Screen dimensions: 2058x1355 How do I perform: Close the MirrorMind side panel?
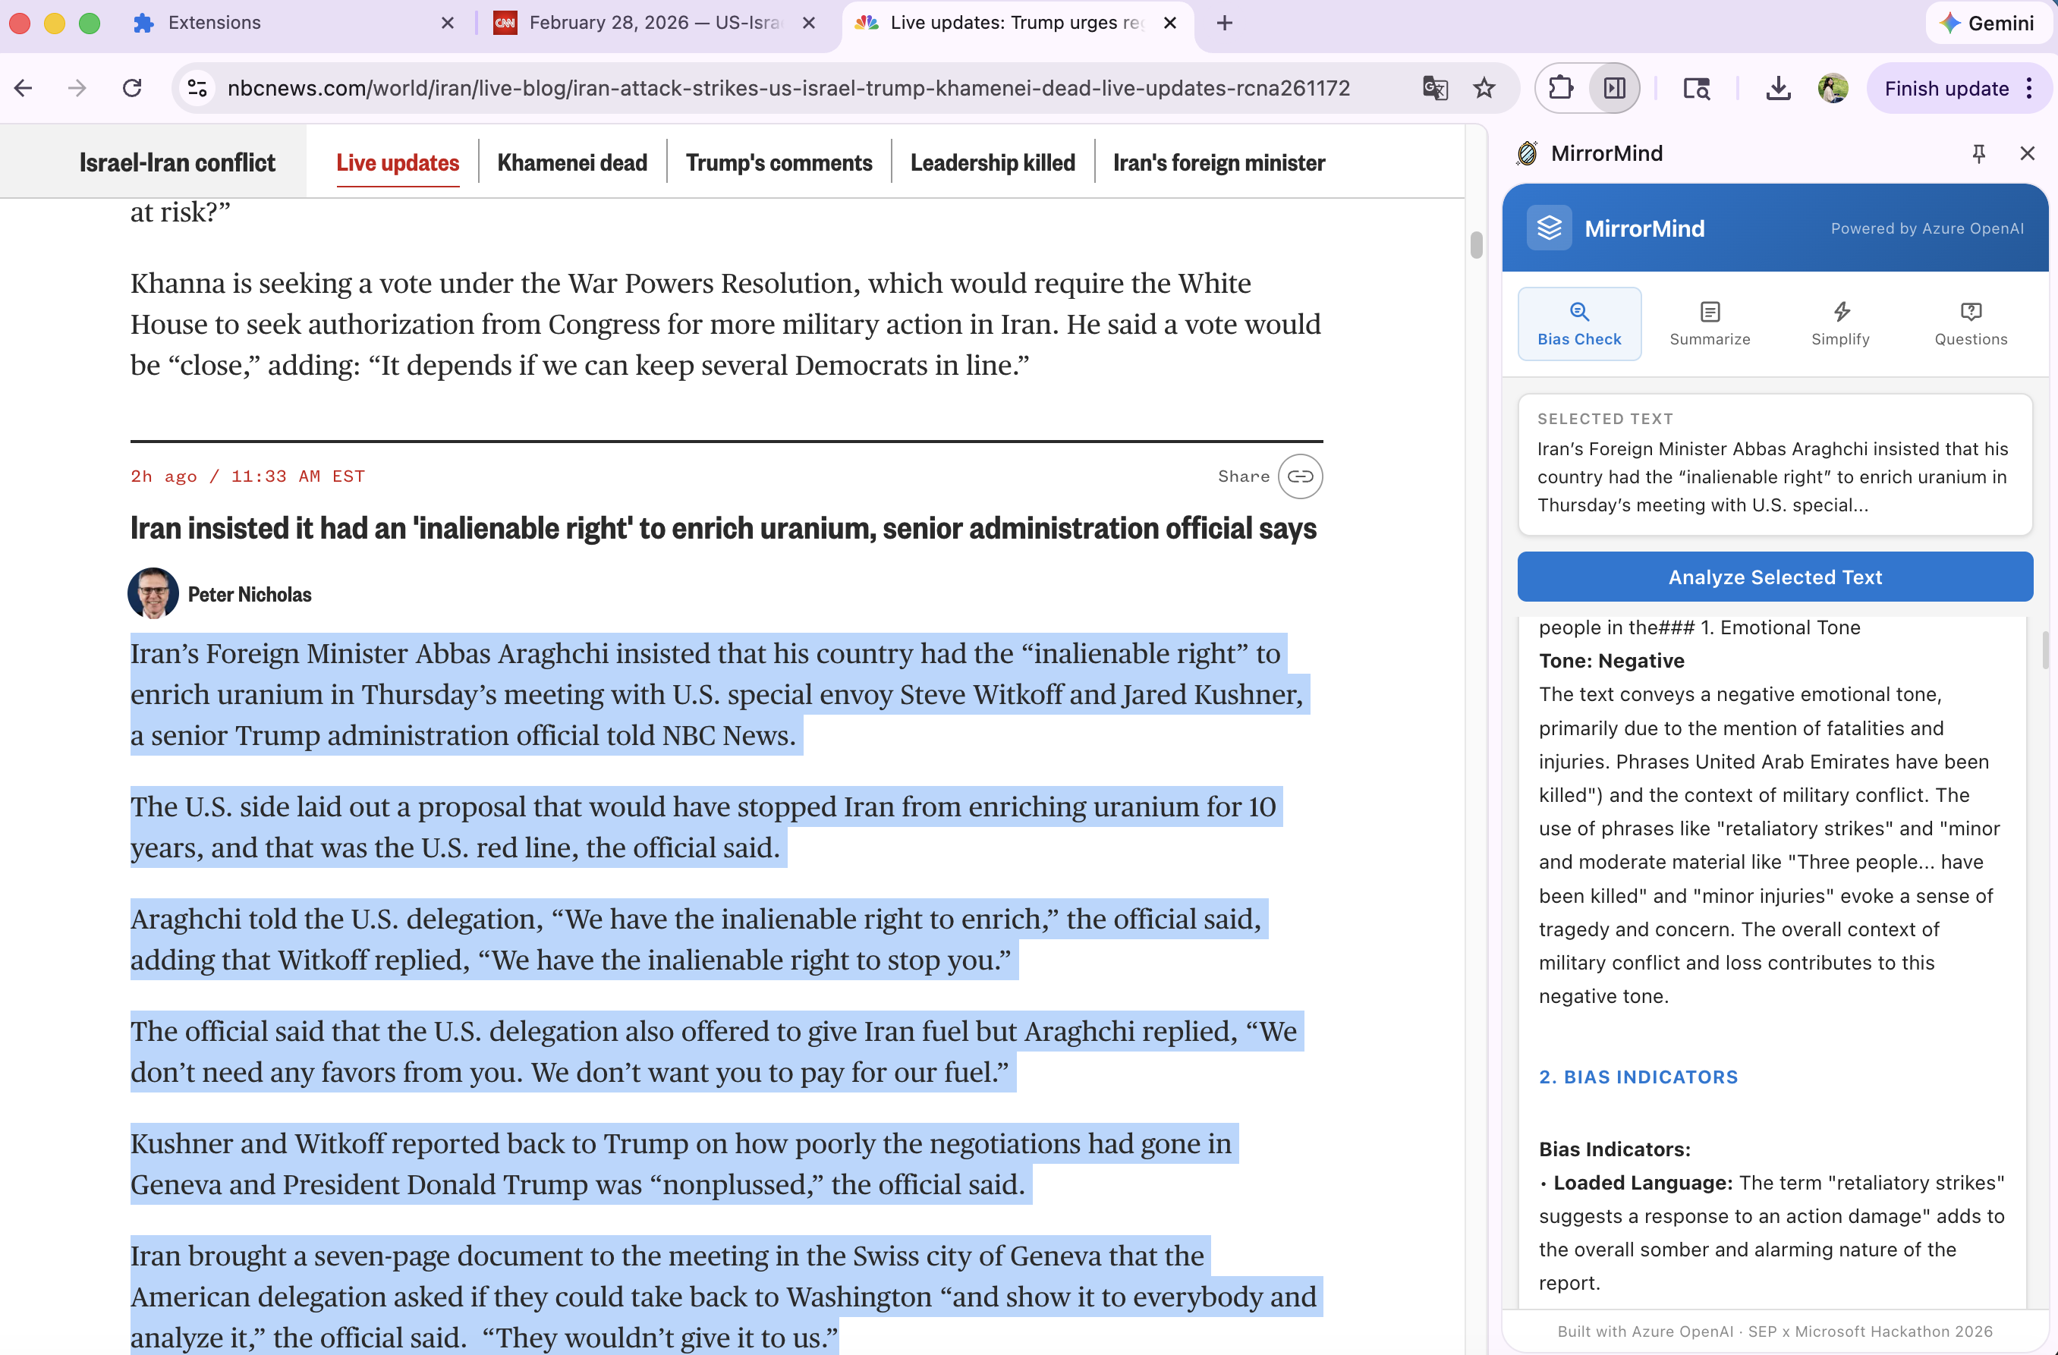click(x=2027, y=154)
